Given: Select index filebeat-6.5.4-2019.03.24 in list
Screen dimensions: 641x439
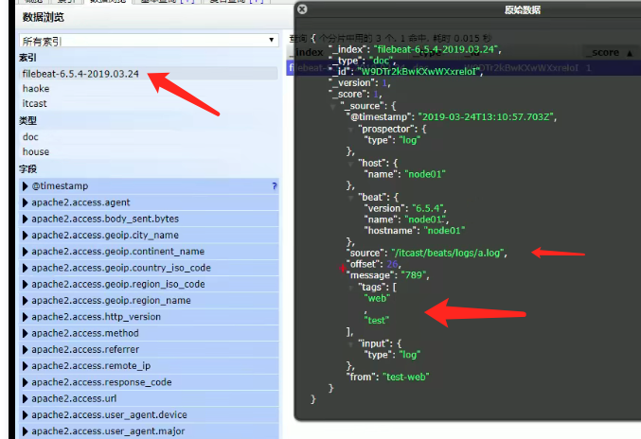Looking at the screenshot, I should 150,74.
